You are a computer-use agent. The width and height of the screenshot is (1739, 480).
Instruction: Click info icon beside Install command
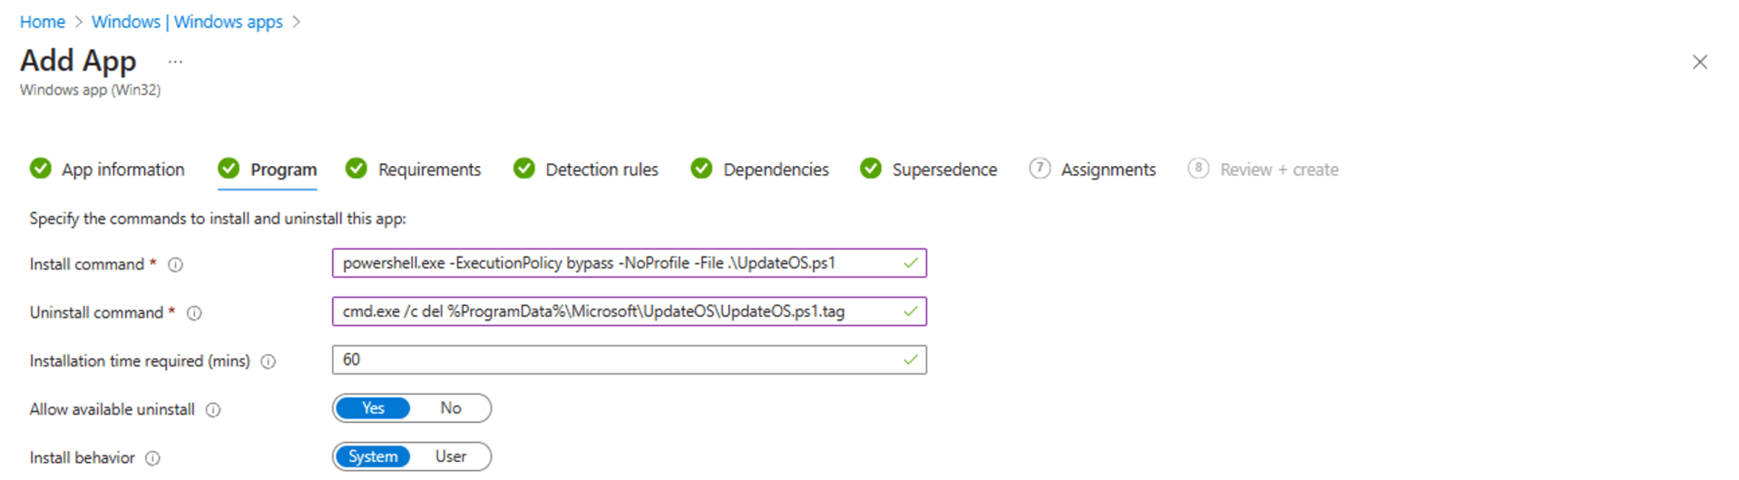click(x=176, y=265)
